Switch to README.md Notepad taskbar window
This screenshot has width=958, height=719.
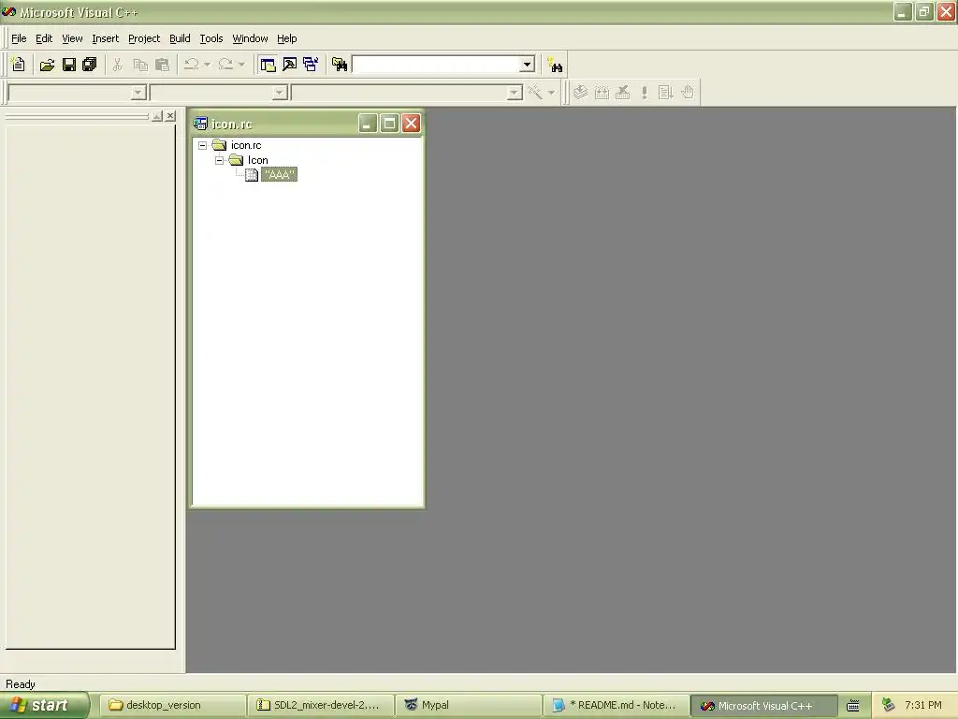(617, 705)
